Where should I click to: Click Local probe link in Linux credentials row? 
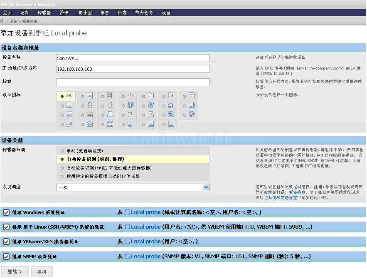tap(145, 227)
